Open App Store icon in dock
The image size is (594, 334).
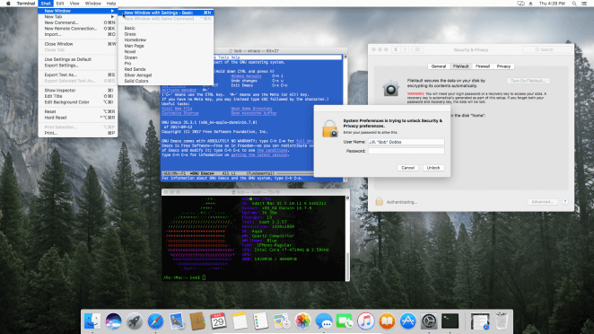pos(407,321)
